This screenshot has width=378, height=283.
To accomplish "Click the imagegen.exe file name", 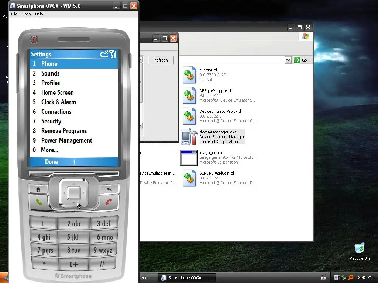I will tap(212, 153).
